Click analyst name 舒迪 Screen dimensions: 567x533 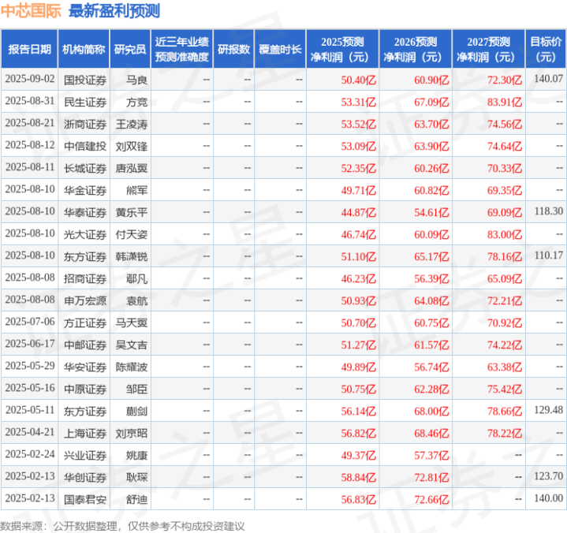[136, 500]
